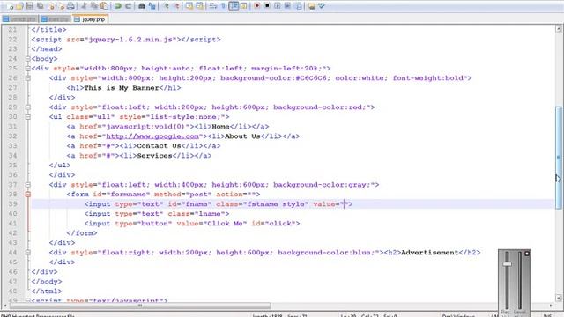Click the 'Contact Us' list item text
This screenshot has width=564, height=317.
[159, 146]
